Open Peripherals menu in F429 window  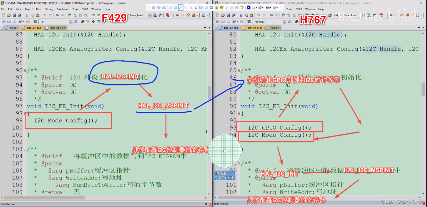coord(63,9)
